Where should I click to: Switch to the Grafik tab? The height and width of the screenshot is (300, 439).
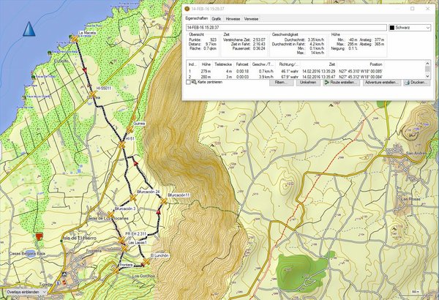tap(217, 17)
